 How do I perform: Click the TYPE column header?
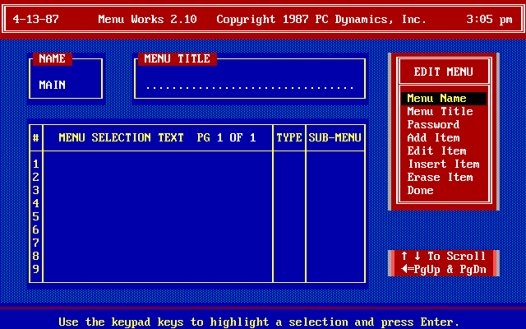tap(288, 137)
